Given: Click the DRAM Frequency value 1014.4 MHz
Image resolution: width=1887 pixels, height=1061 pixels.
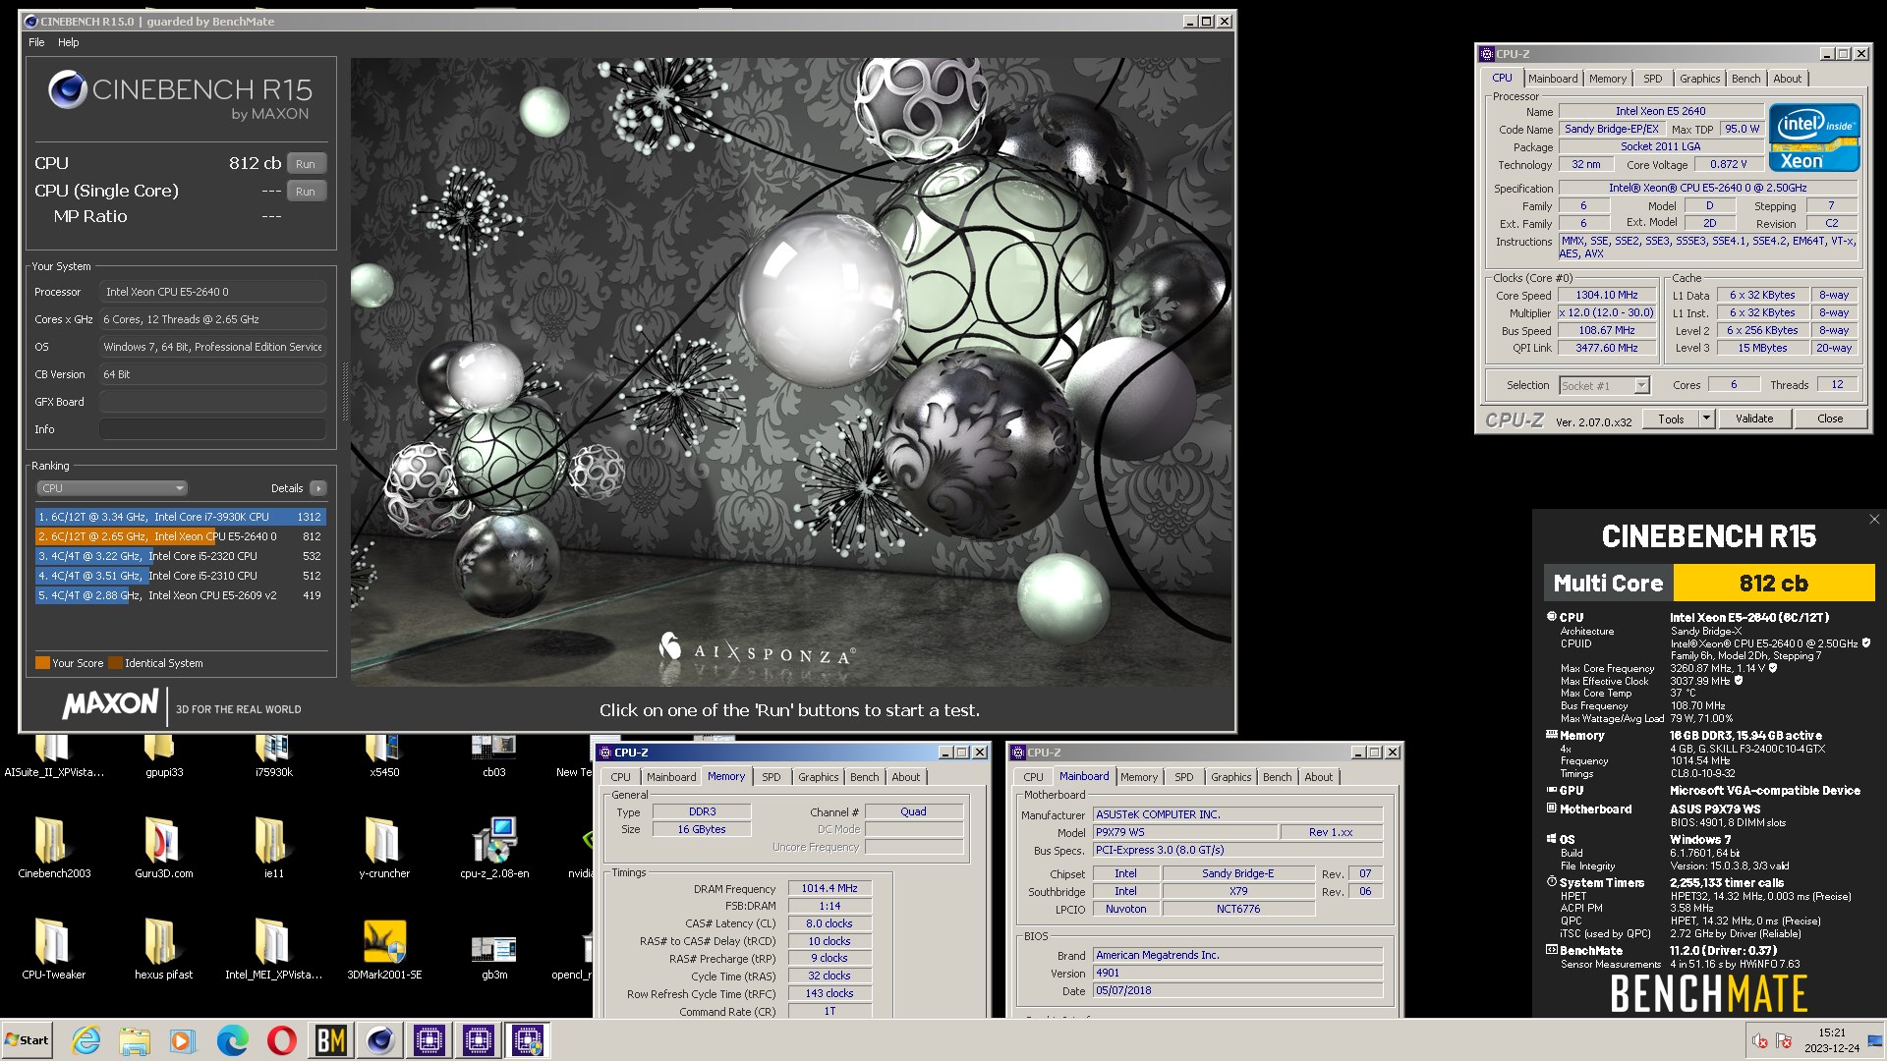Looking at the screenshot, I should (829, 888).
